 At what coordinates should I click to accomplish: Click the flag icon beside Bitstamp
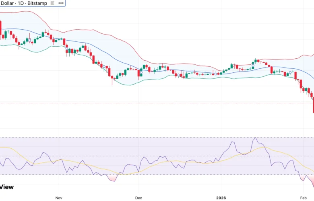click(51, 3)
